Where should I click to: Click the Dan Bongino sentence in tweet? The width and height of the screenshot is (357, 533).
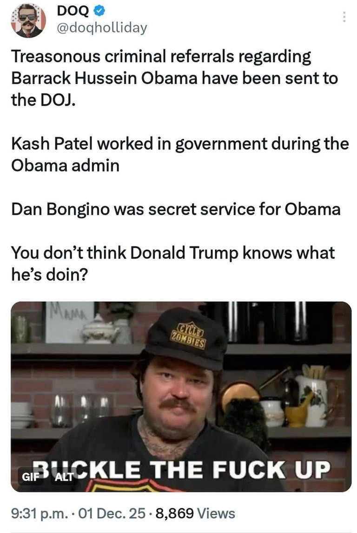[x=176, y=209]
